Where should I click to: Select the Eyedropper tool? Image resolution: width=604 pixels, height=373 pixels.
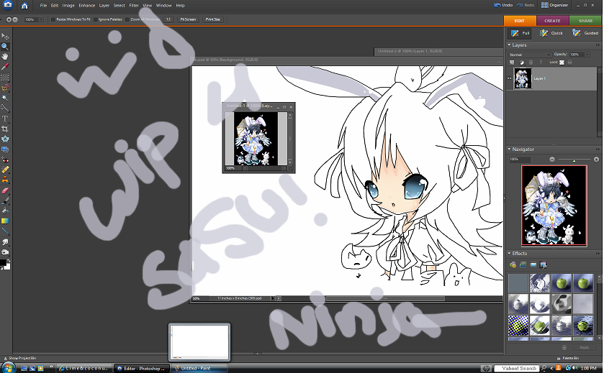tap(5, 67)
